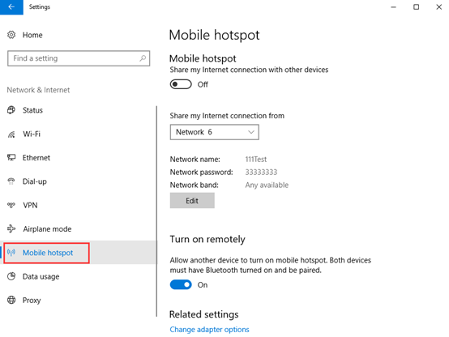The image size is (449, 337).
Task: Click the Network & Internet heading
Action: coord(38,90)
